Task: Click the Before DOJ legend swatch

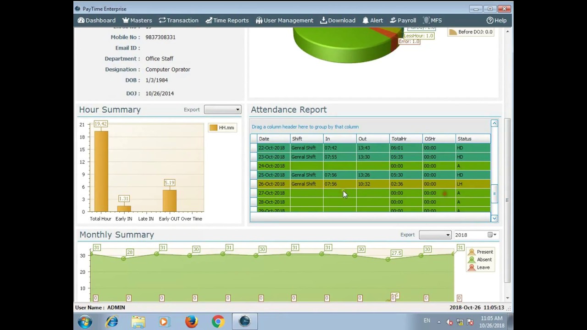Action: click(453, 32)
